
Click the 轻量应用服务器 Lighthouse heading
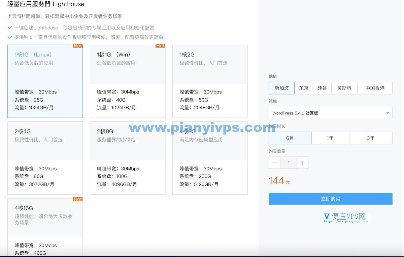46,4
